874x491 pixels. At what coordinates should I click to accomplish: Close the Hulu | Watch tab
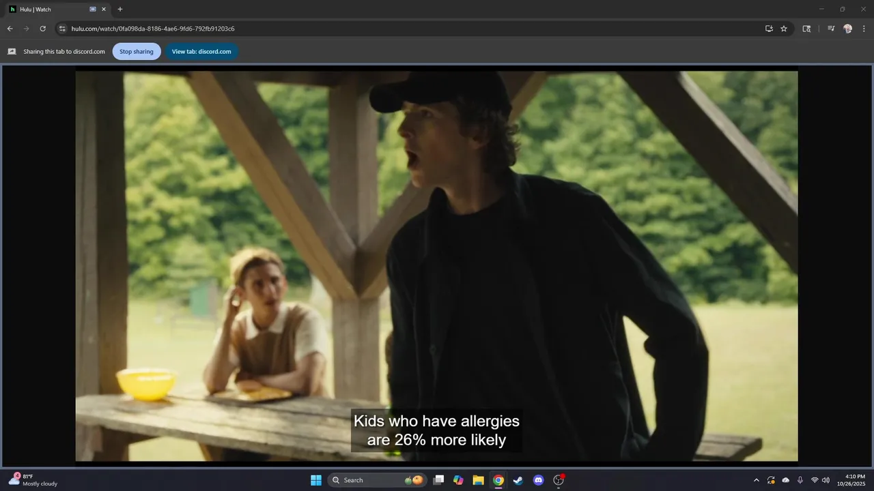point(104,10)
